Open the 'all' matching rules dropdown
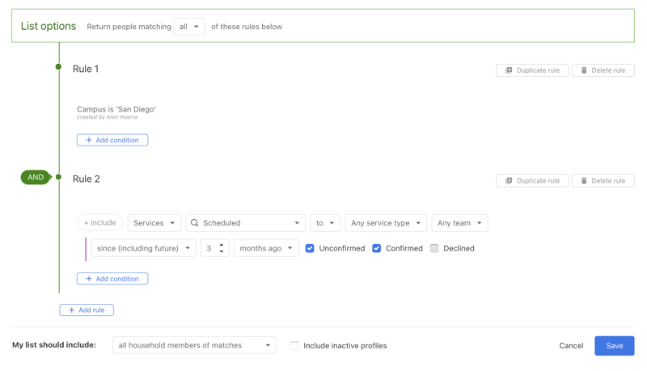647x371 pixels. [x=188, y=27]
